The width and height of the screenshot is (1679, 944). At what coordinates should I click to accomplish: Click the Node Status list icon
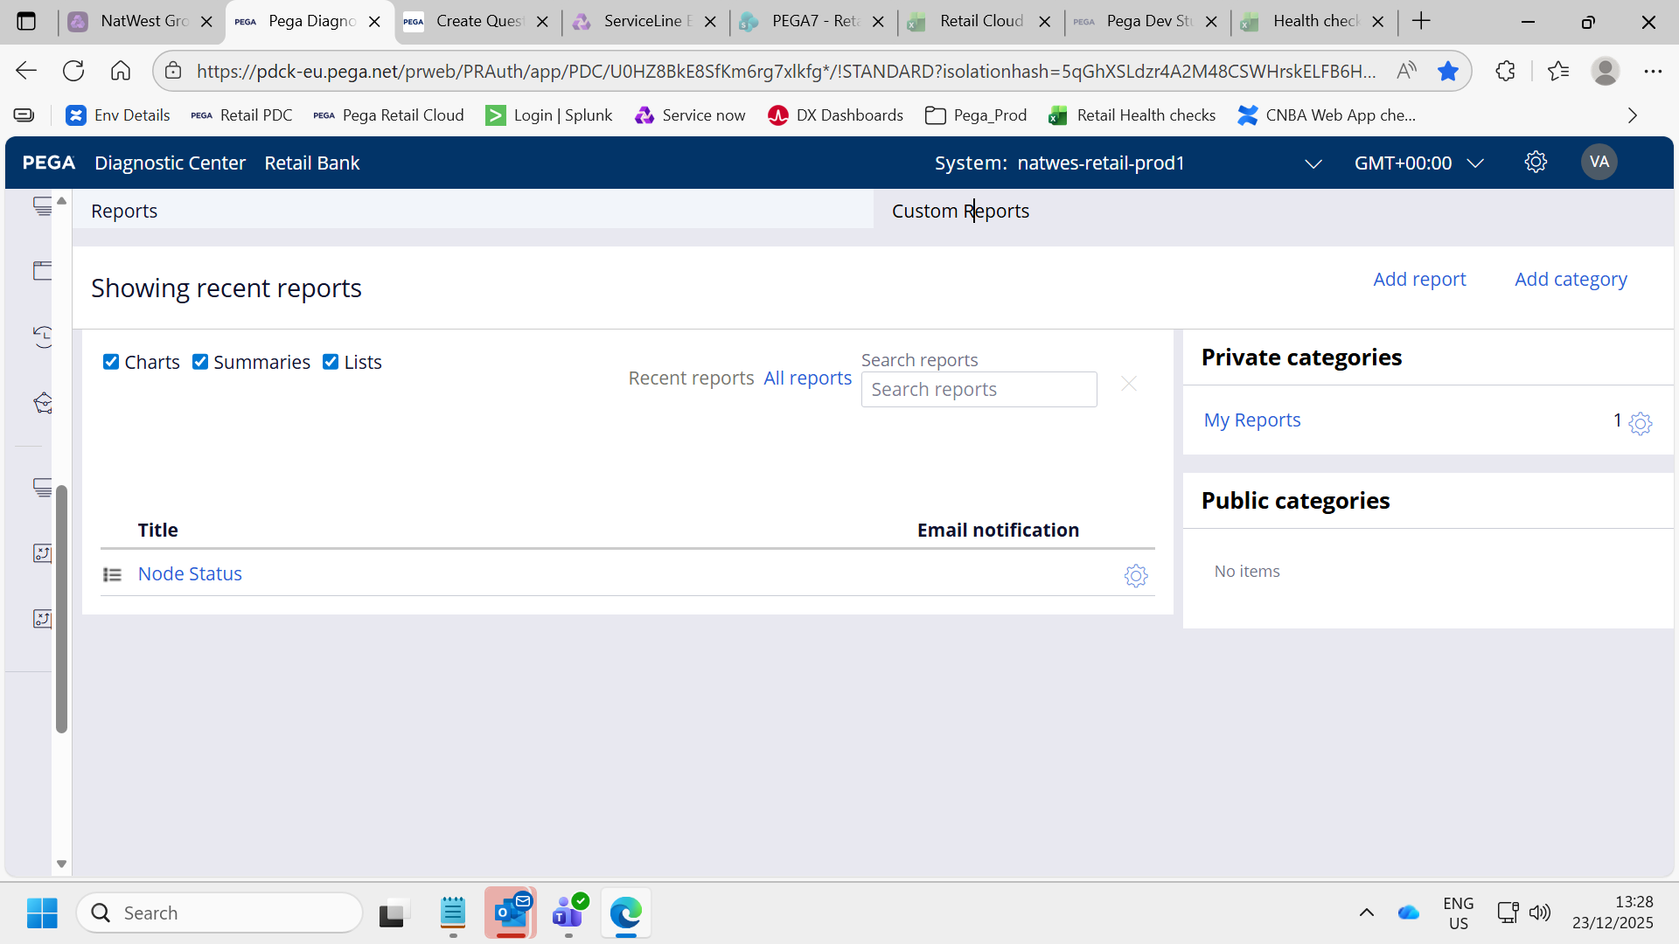(113, 574)
